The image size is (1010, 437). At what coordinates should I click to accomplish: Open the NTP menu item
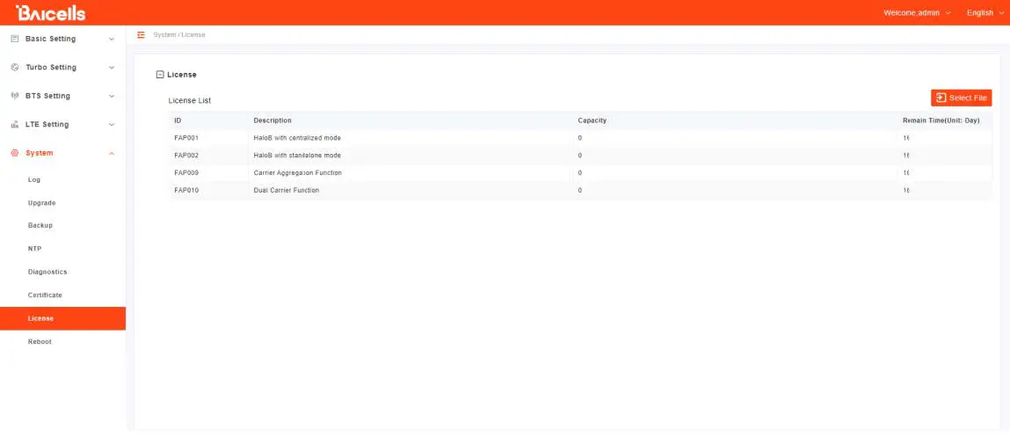(35, 249)
